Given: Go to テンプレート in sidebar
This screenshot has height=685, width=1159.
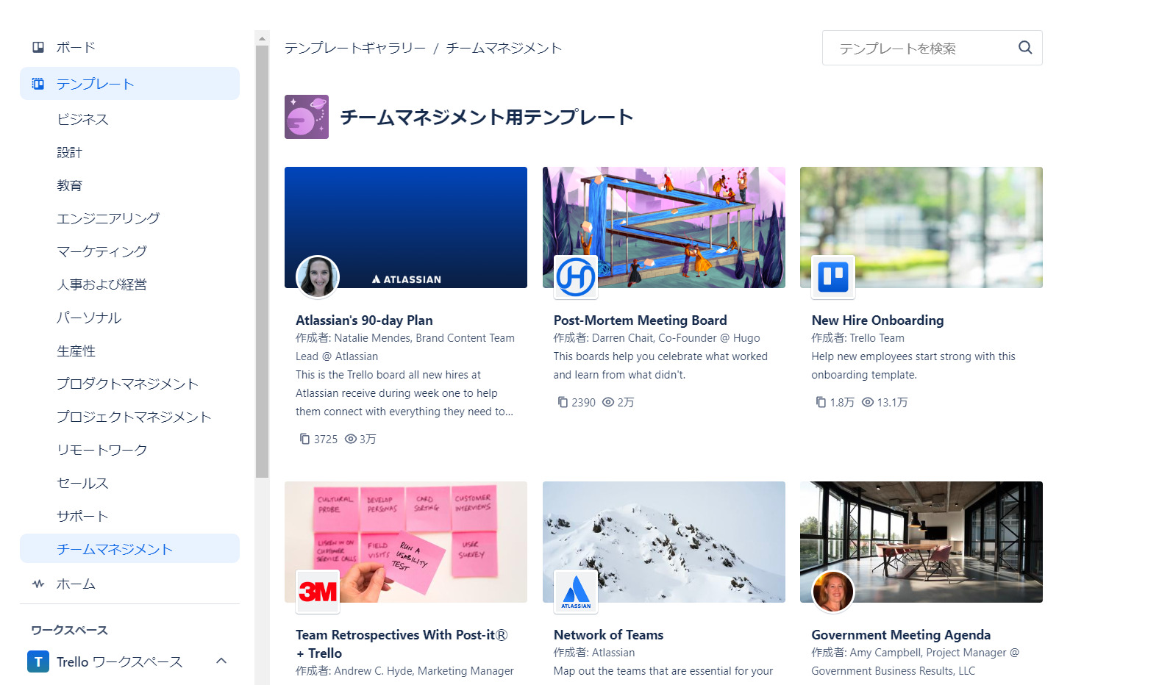Looking at the screenshot, I should pyautogui.click(x=129, y=84).
